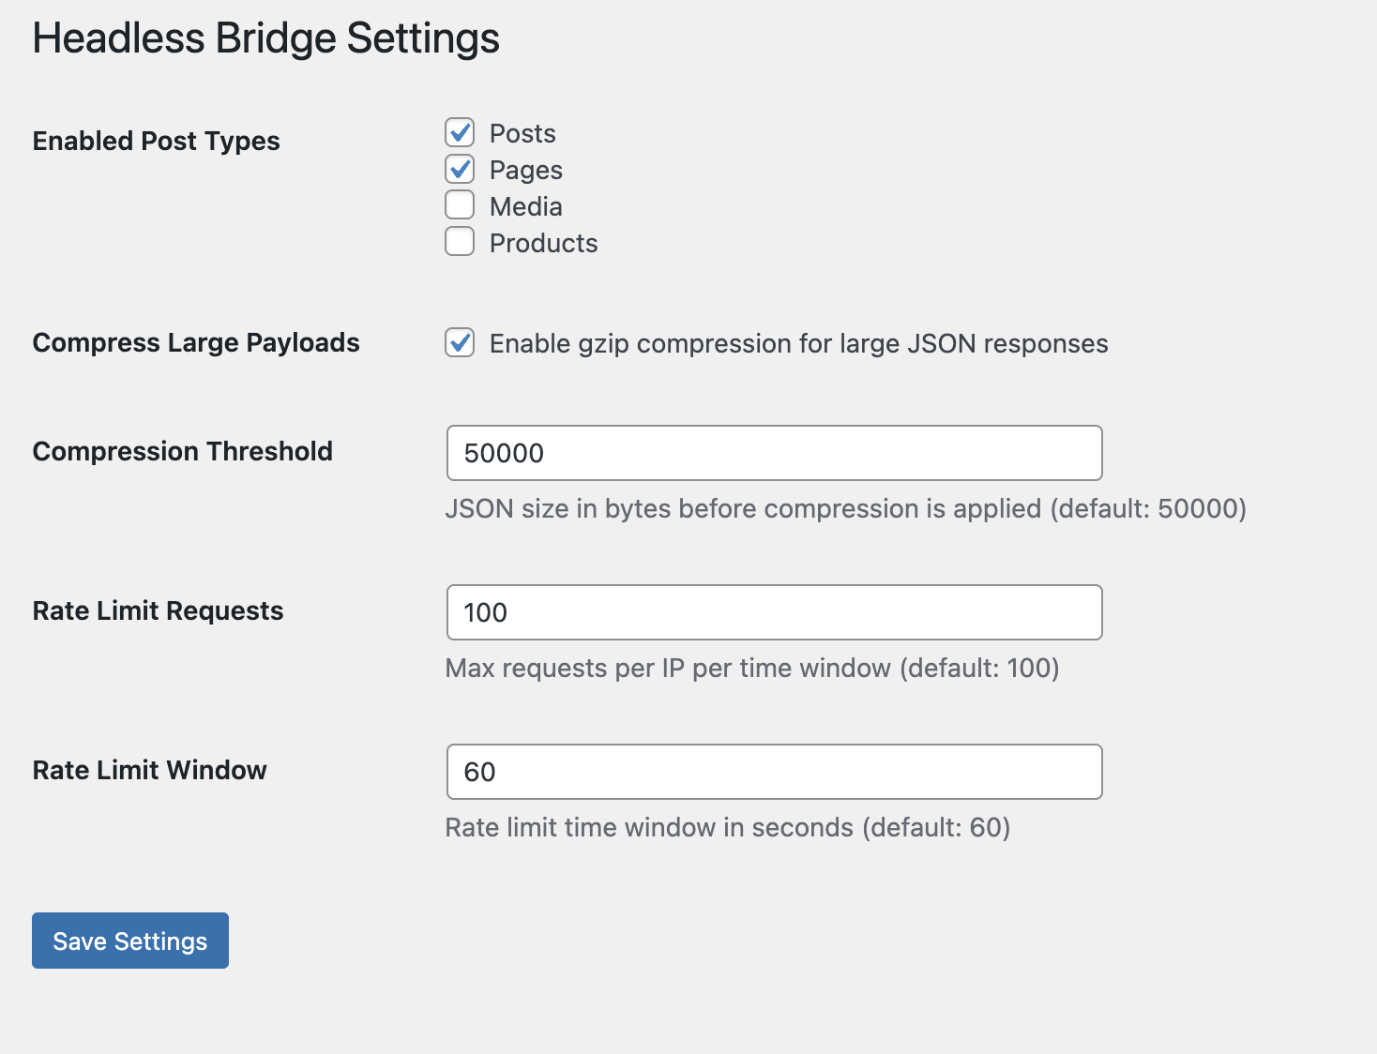
Task: Select the value 50000 in Compression Threshold
Action: click(506, 453)
